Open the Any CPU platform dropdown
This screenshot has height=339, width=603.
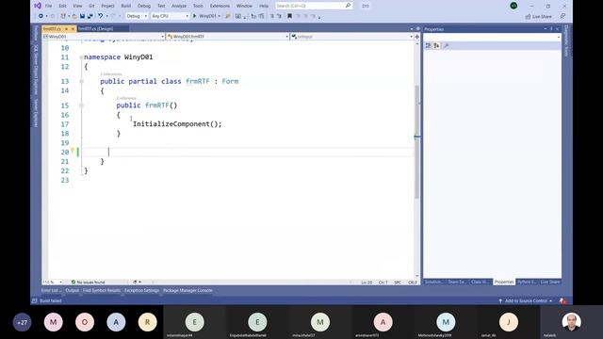[x=170, y=16]
